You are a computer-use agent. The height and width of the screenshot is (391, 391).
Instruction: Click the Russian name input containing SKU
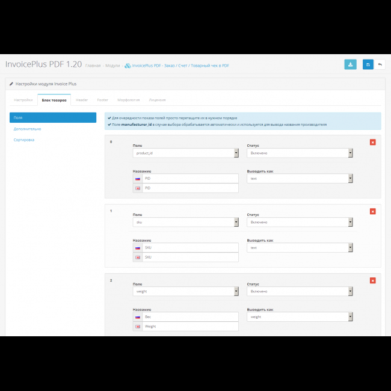(189, 248)
